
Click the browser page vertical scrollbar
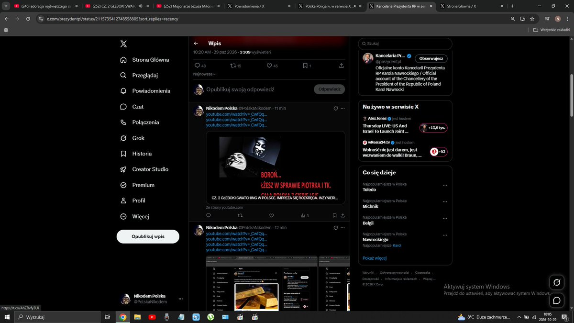pos(572,96)
